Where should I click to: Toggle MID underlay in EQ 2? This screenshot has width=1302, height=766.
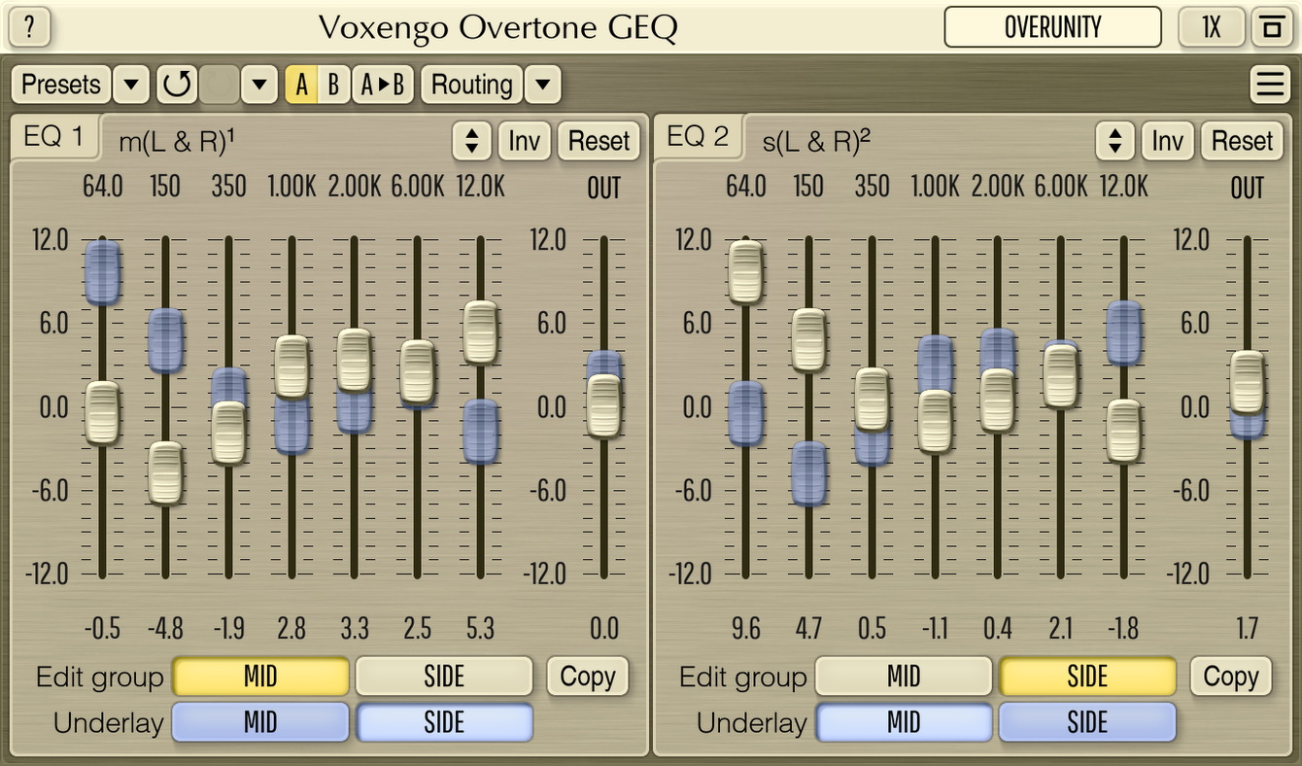tap(904, 722)
